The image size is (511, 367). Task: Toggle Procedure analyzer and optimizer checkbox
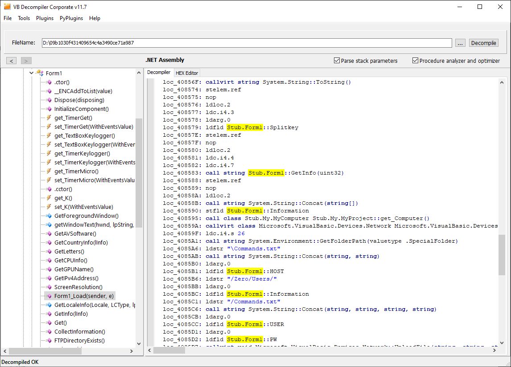point(415,60)
